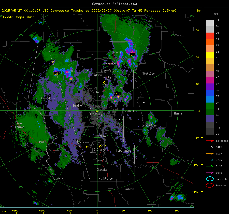The image size is (229, 214).
Task: Click the 100 bottom axis tick label
Action: click(x=150, y=211)
